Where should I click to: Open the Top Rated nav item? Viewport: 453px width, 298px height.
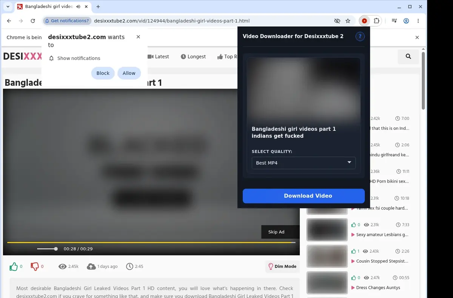(x=227, y=57)
